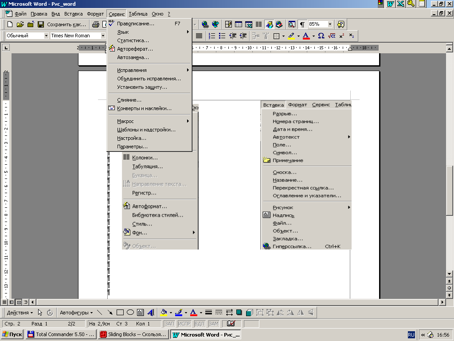
Task: Open the Файл menu
Action: pyautogui.click(x=20, y=14)
